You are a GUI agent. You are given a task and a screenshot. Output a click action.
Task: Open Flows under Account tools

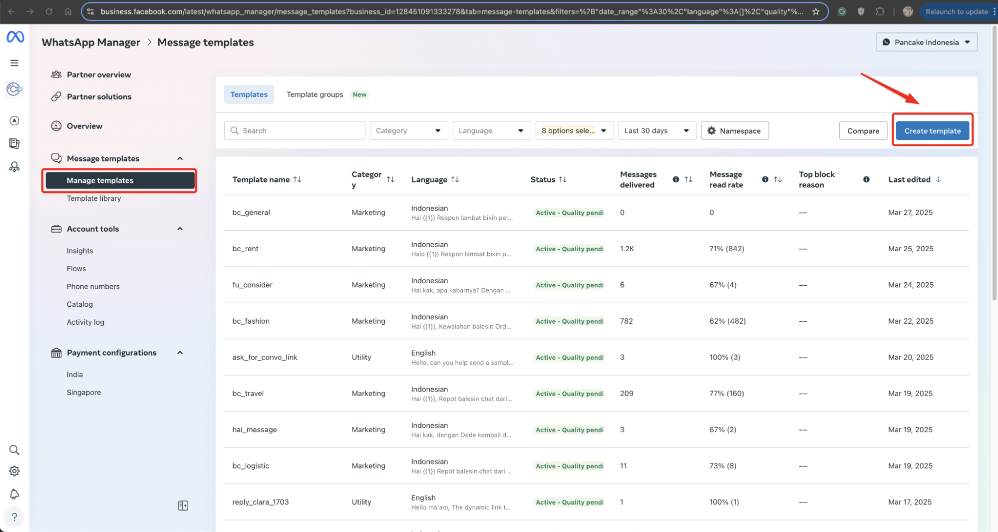(76, 269)
